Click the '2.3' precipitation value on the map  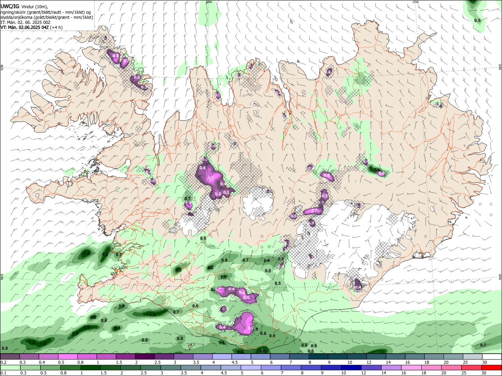[262, 351]
